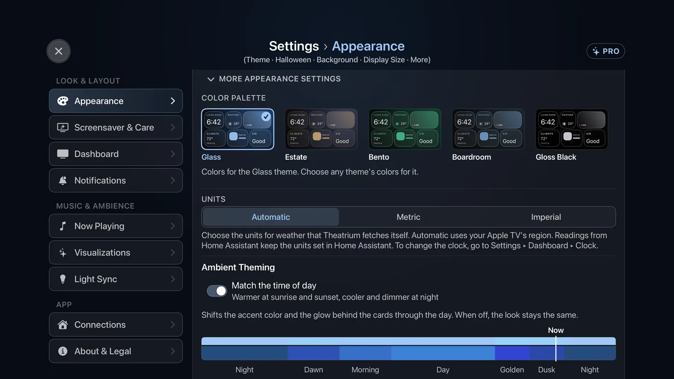
Task: Toggle Match the time of day switch
Action: pos(217,291)
